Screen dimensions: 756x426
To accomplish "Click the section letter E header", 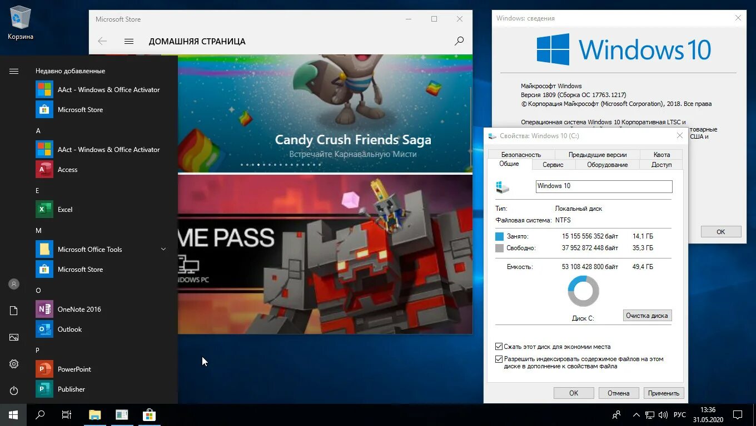I will 37,190.
